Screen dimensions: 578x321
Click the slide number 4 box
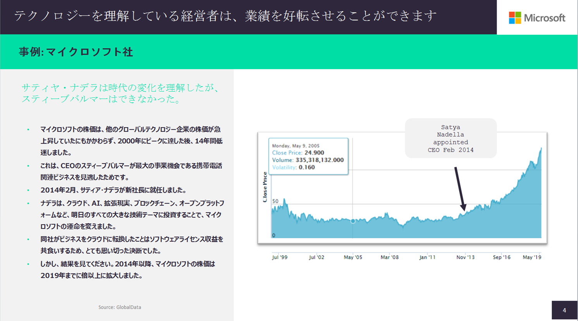click(x=564, y=310)
